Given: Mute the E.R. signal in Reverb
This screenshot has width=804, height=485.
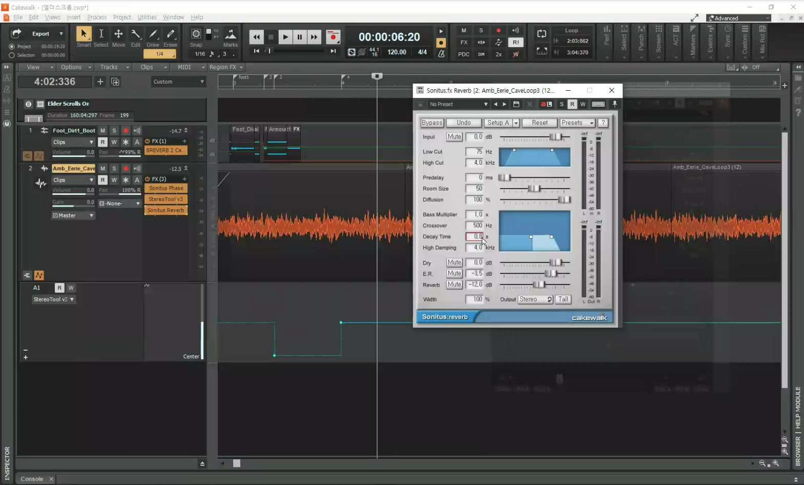Looking at the screenshot, I should click(454, 274).
